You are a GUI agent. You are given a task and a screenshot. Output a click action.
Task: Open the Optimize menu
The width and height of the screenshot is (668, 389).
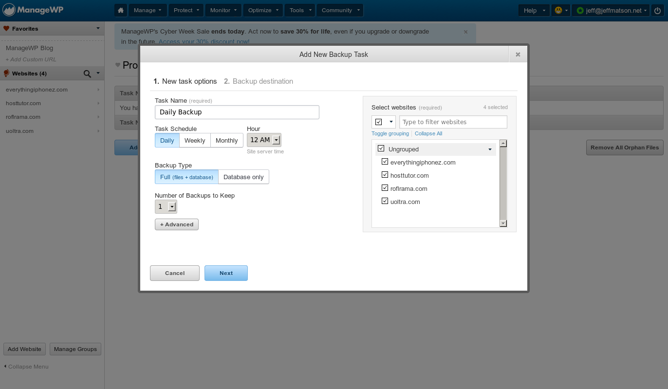click(x=263, y=10)
